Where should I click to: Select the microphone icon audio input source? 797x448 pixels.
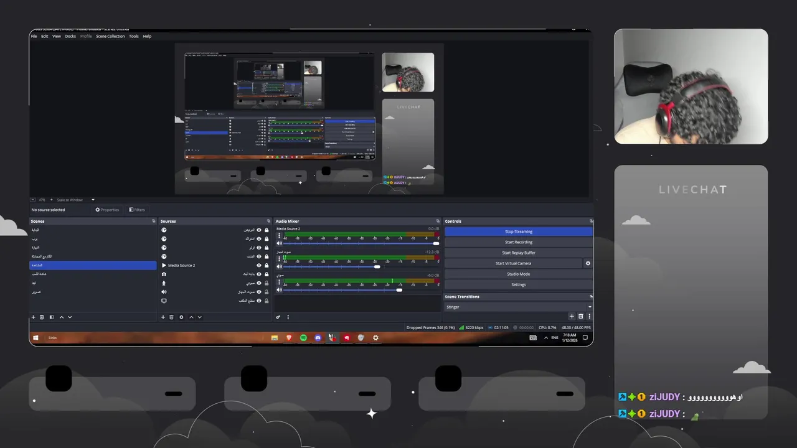pyautogui.click(x=164, y=283)
